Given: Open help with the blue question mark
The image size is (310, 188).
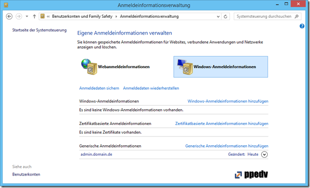Looking at the screenshot, I should (302, 26).
